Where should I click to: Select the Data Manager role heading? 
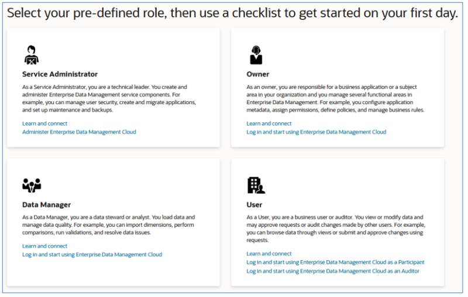point(47,205)
